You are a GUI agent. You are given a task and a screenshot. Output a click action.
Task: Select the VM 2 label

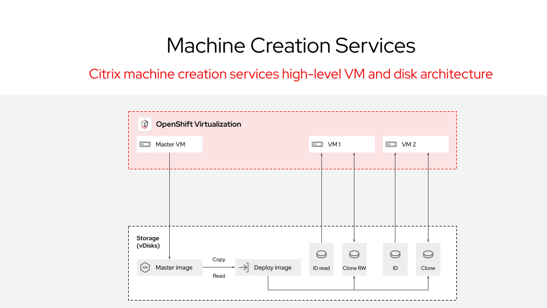pos(409,144)
